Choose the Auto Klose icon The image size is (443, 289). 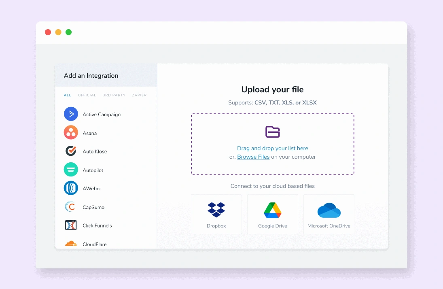pyautogui.click(x=70, y=151)
